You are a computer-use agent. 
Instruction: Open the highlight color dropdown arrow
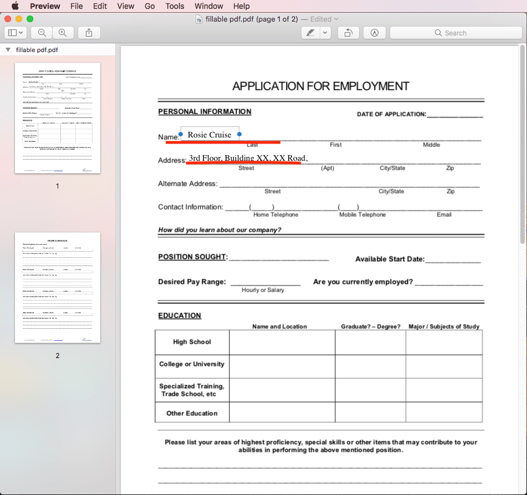point(325,32)
